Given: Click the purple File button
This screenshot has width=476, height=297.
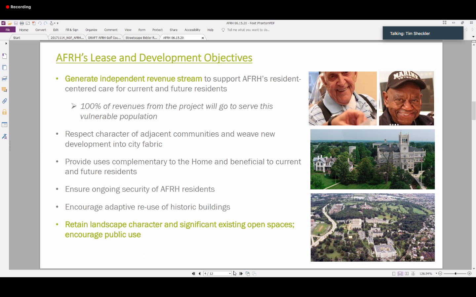Looking at the screenshot, I should pyautogui.click(x=8, y=30).
